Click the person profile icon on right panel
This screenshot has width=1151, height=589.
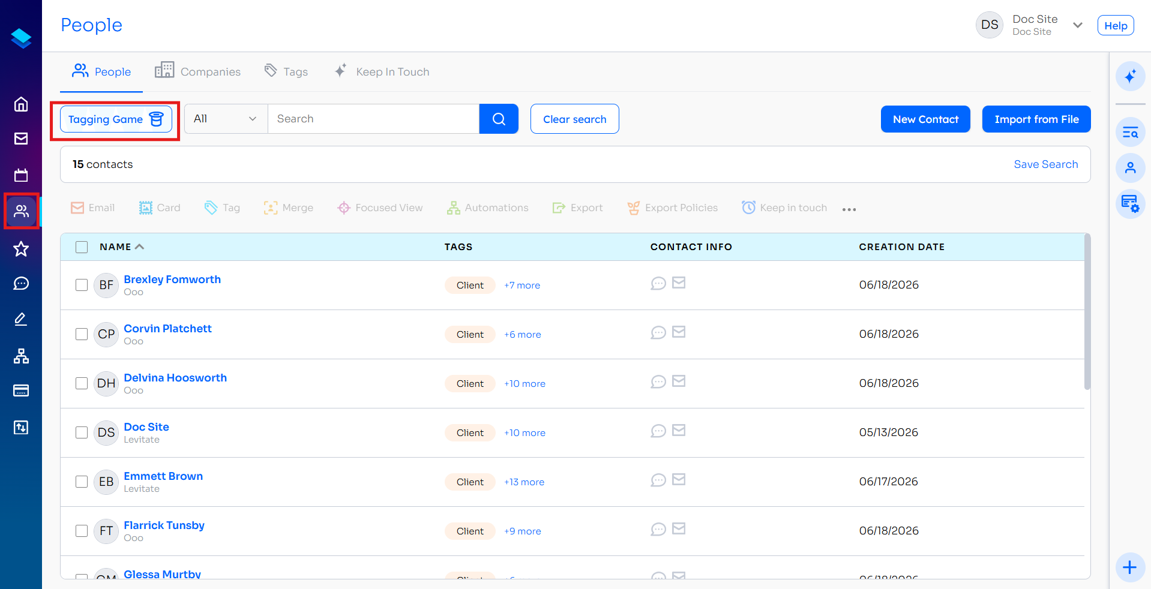pyautogui.click(x=1130, y=168)
